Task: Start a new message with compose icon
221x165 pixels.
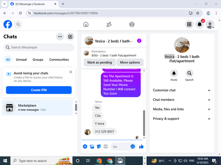Action: pyautogui.click(x=70, y=37)
